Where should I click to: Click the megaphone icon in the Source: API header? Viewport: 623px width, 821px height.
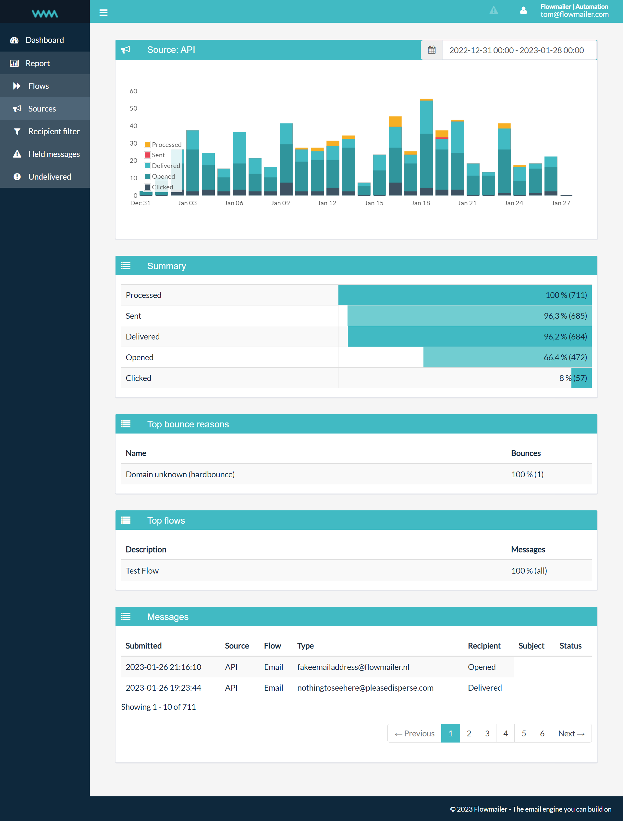point(126,49)
